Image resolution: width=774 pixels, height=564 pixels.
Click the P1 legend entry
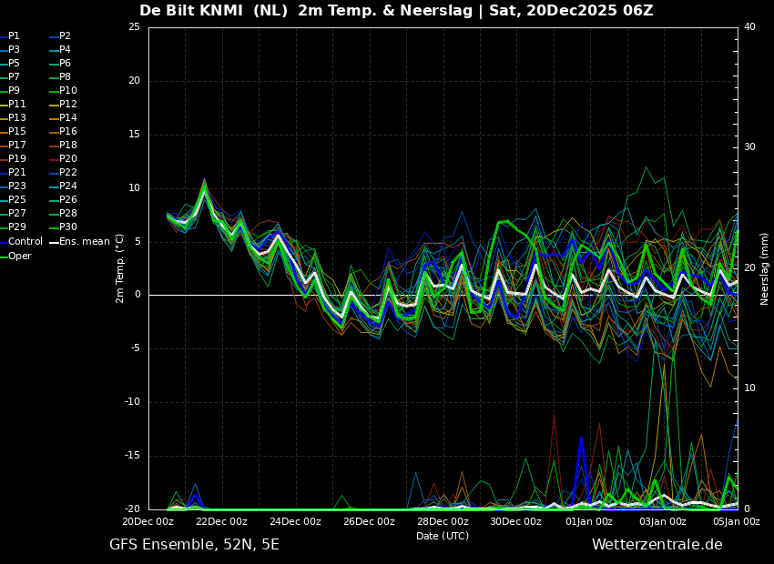(14, 36)
